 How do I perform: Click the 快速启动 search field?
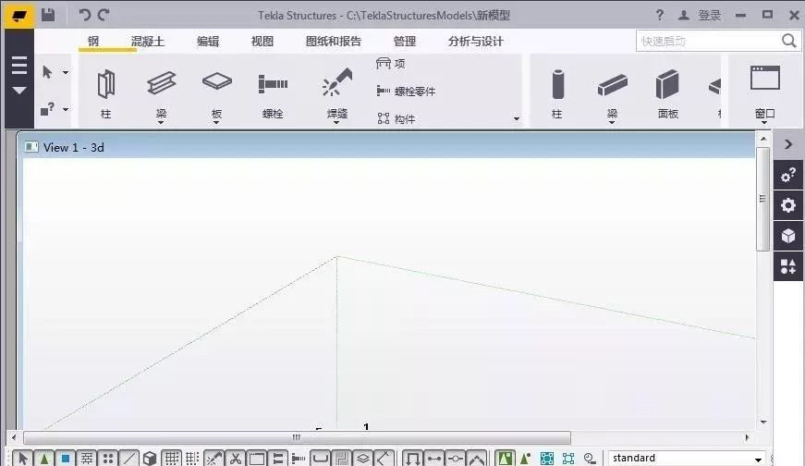point(707,41)
